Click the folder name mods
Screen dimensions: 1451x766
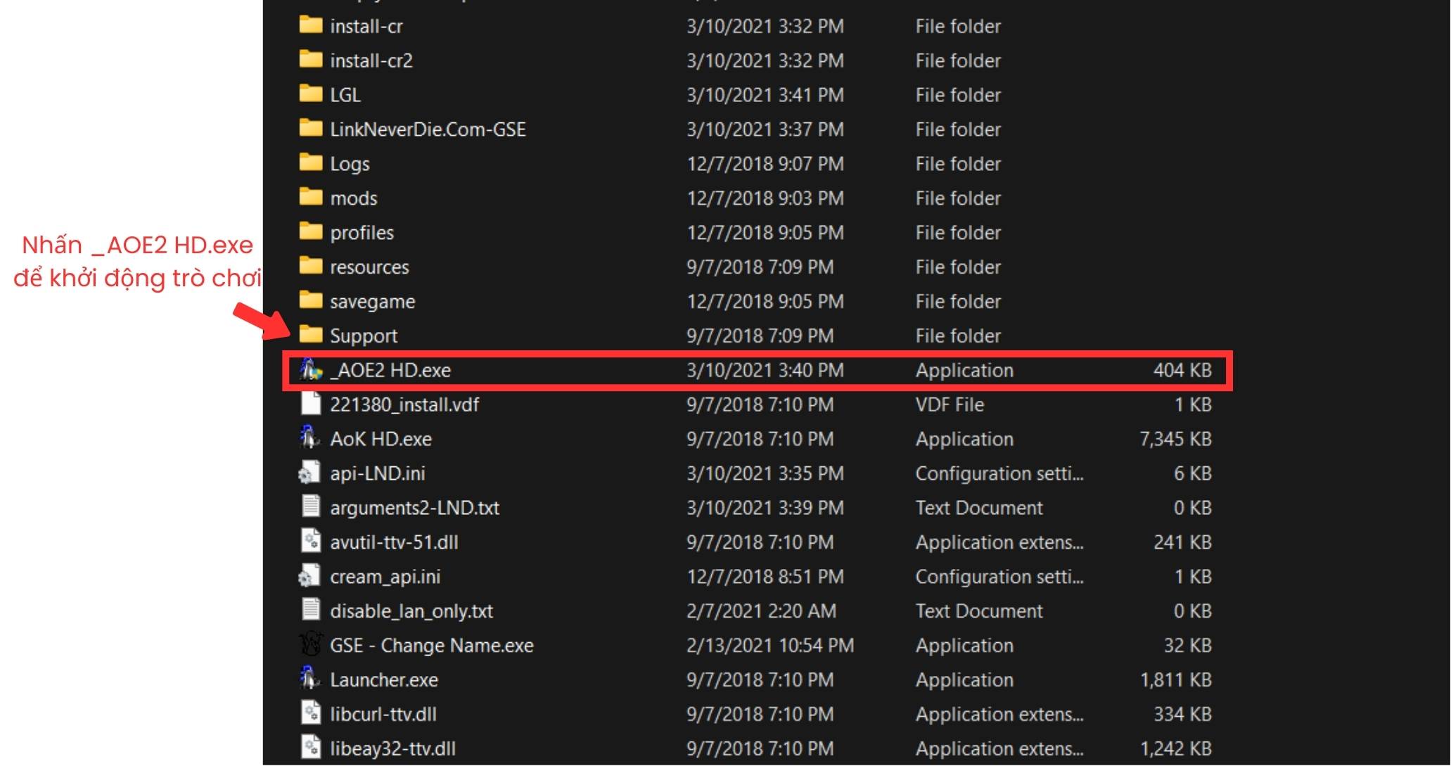(x=354, y=198)
